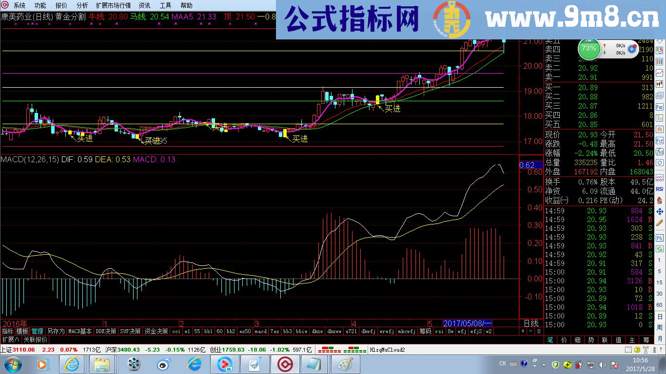This screenshot has height=374, width=666.
Task: Show hidden icons via taskbar up arrow
Action: 544,365
